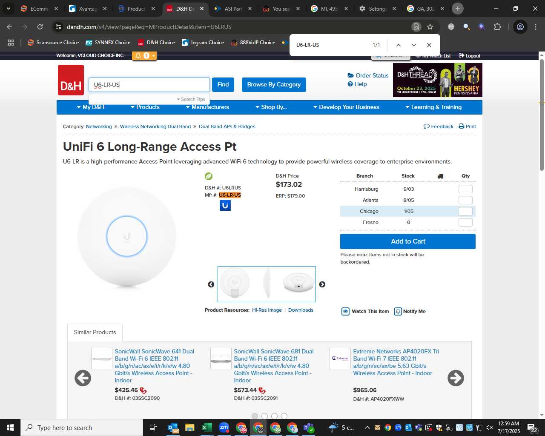Click Watch This Item eye icon
This screenshot has height=436, width=545.
(x=346, y=311)
